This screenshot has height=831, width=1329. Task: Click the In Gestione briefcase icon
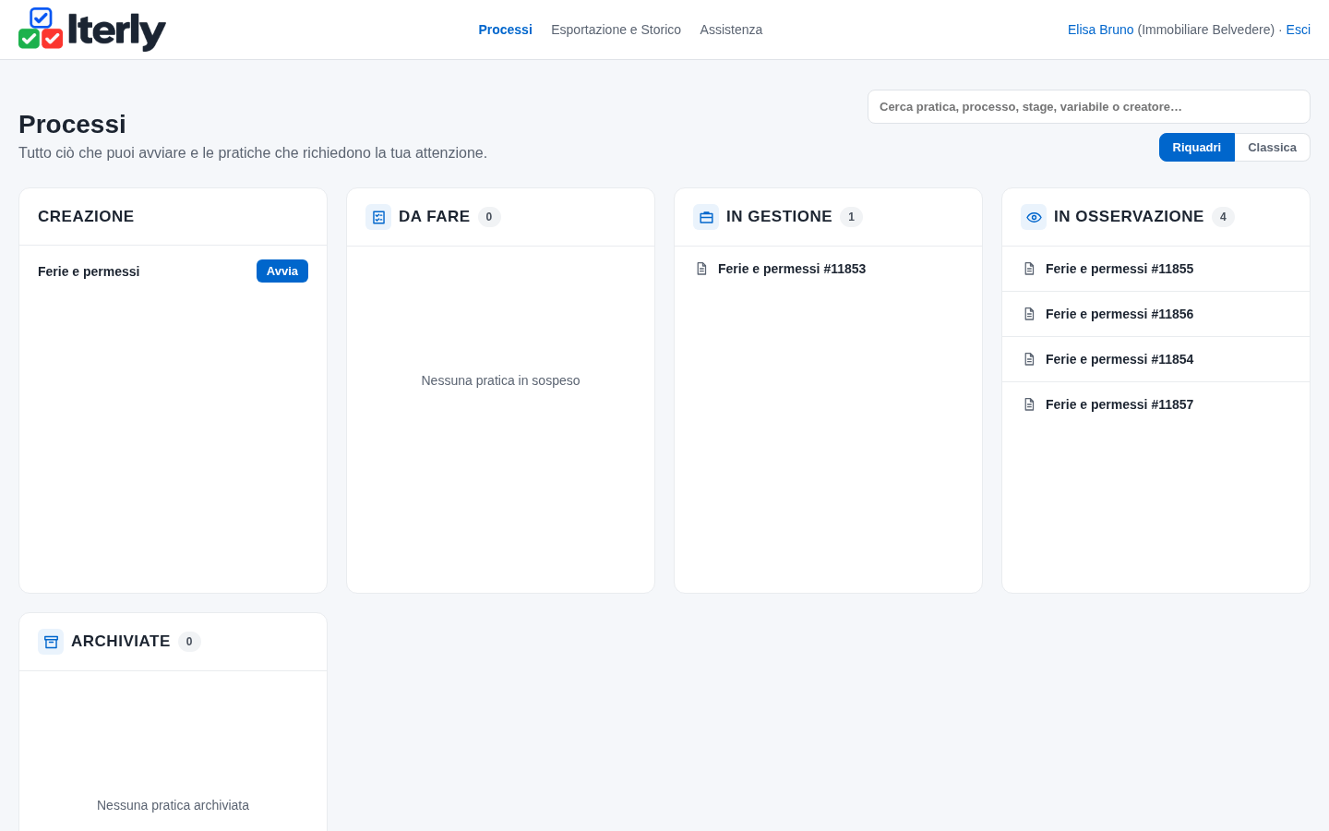(706, 217)
